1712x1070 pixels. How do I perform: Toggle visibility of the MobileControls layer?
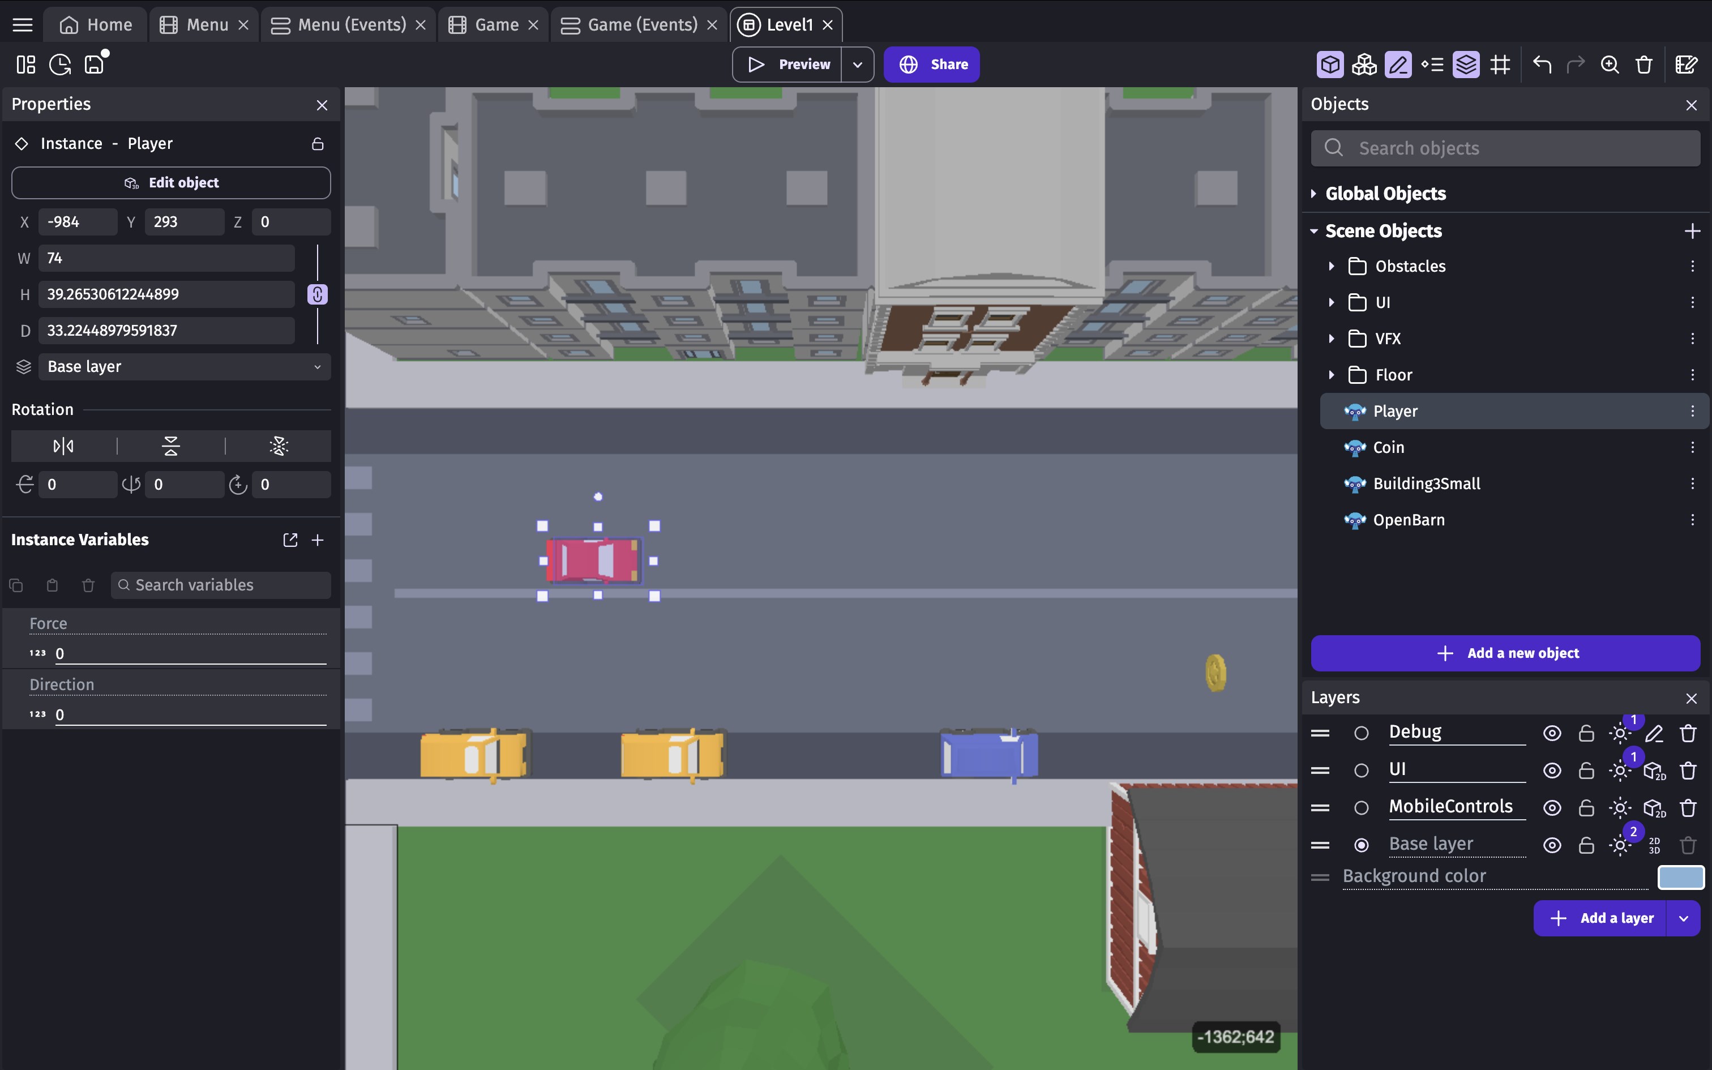tap(1552, 807)
